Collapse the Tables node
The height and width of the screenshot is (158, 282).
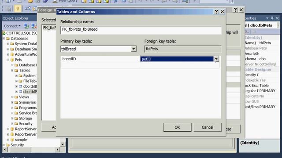click(12, 70)
